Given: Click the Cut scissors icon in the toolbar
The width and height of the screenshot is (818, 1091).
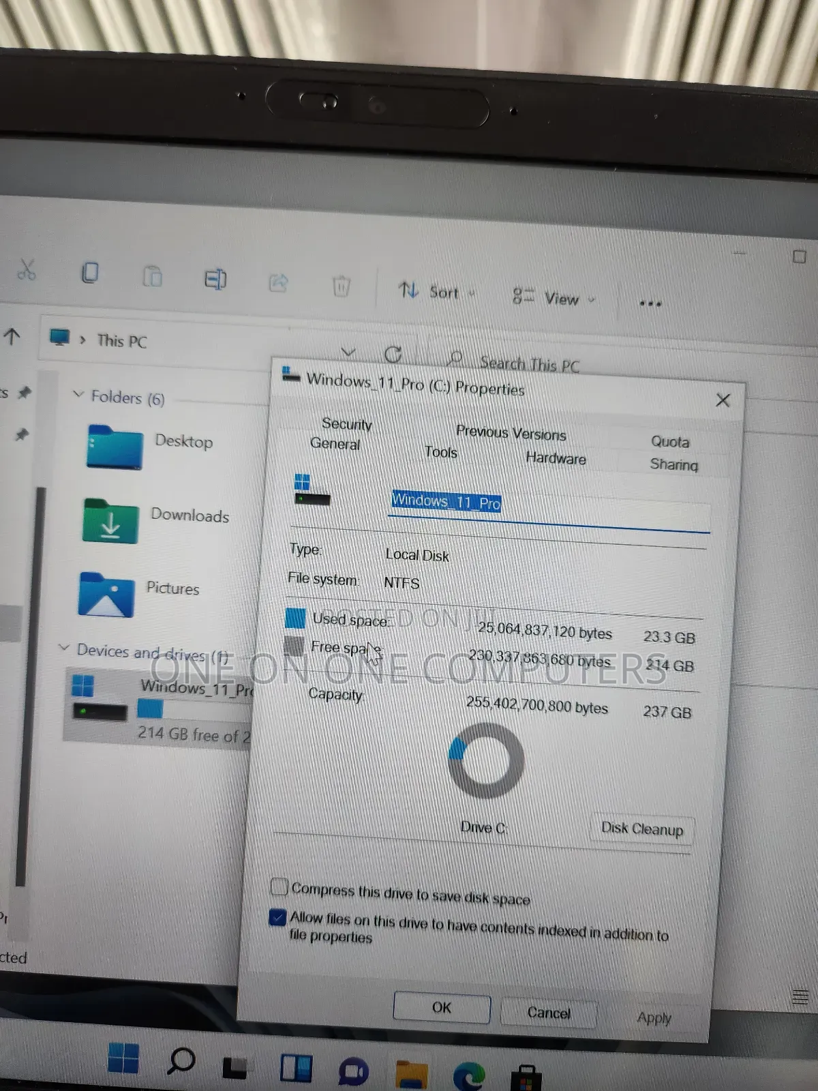Looking at the screenshot, I should (x=27, y=270).
